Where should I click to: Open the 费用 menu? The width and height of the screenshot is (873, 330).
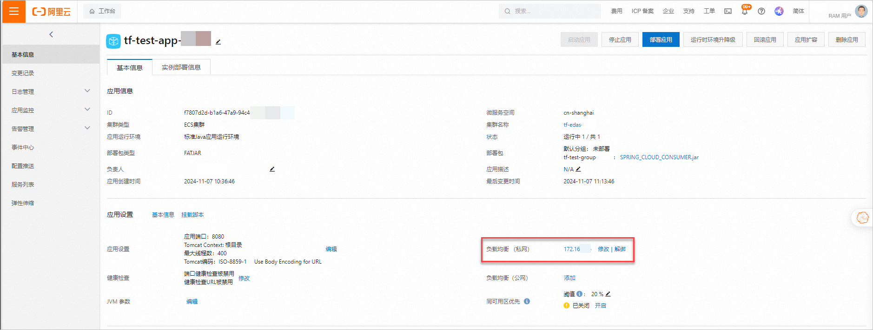(616, 11)
